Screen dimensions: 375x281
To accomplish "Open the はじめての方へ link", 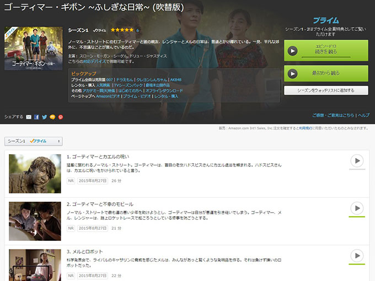I will (x=130, y=90).
